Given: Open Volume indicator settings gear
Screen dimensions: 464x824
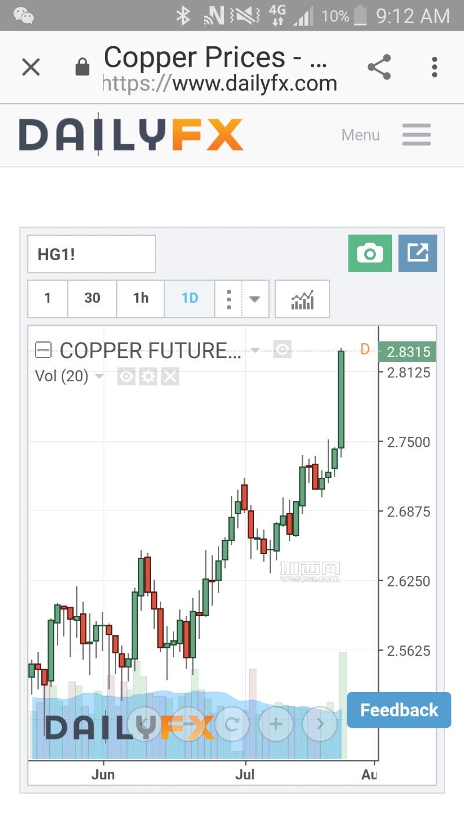Looking at the screenshot, I should (x=148, y=377).
